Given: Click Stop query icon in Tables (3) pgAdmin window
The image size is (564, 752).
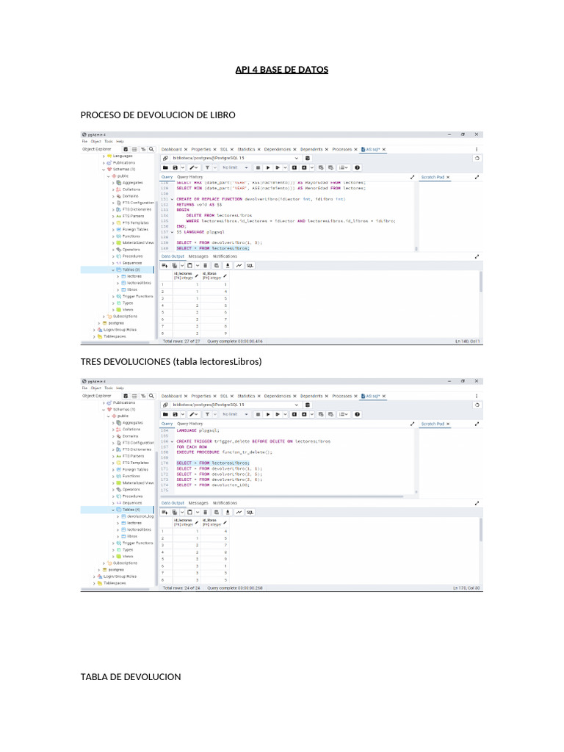Looking at the screenshot, I should [258, 168].
